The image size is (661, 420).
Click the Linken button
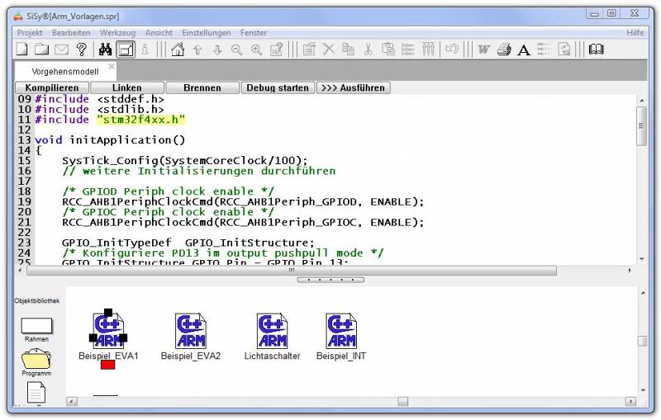[127, 87]
